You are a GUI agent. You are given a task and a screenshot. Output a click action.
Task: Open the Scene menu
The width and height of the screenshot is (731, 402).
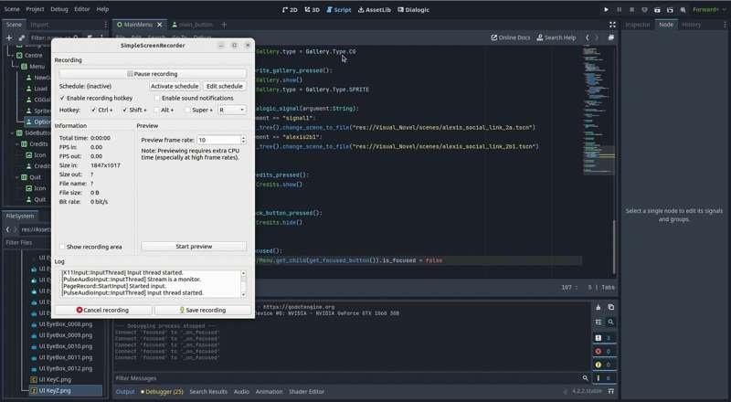[12, 9]
